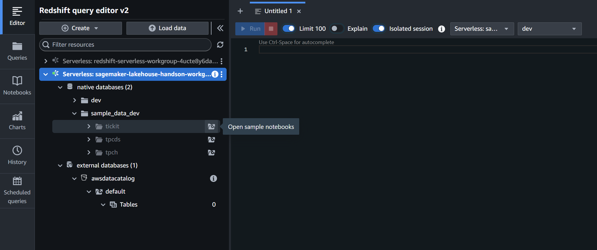Open the Notebooks section
Viewport: 597px width, 250px height.
(17, 87)
